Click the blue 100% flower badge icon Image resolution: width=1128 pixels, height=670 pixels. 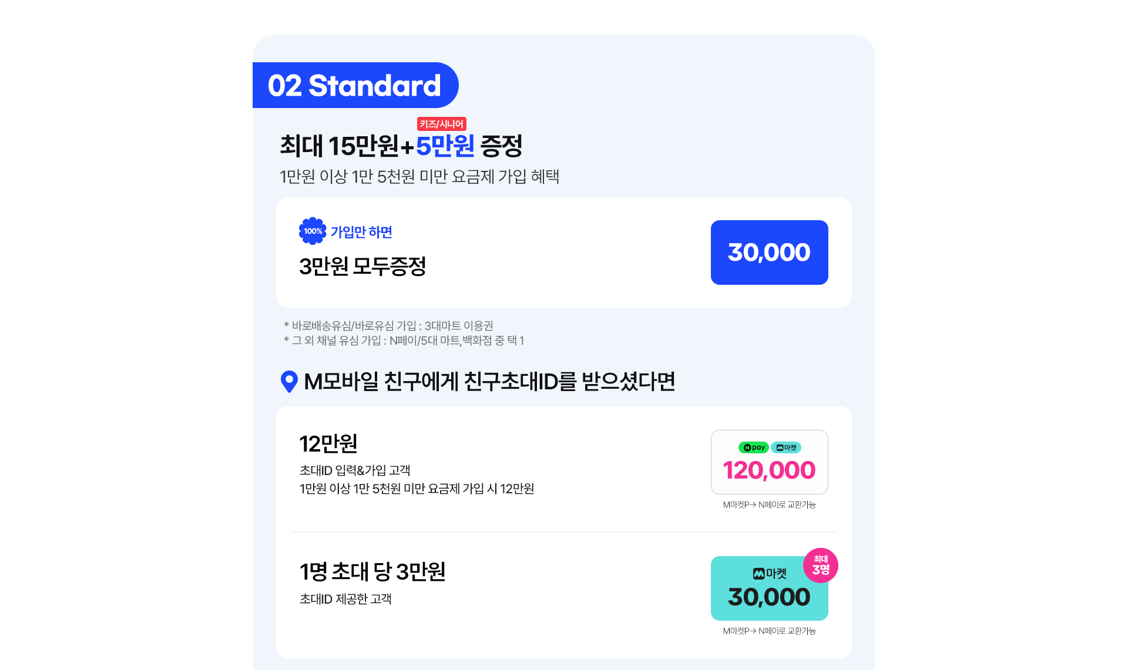313,231
